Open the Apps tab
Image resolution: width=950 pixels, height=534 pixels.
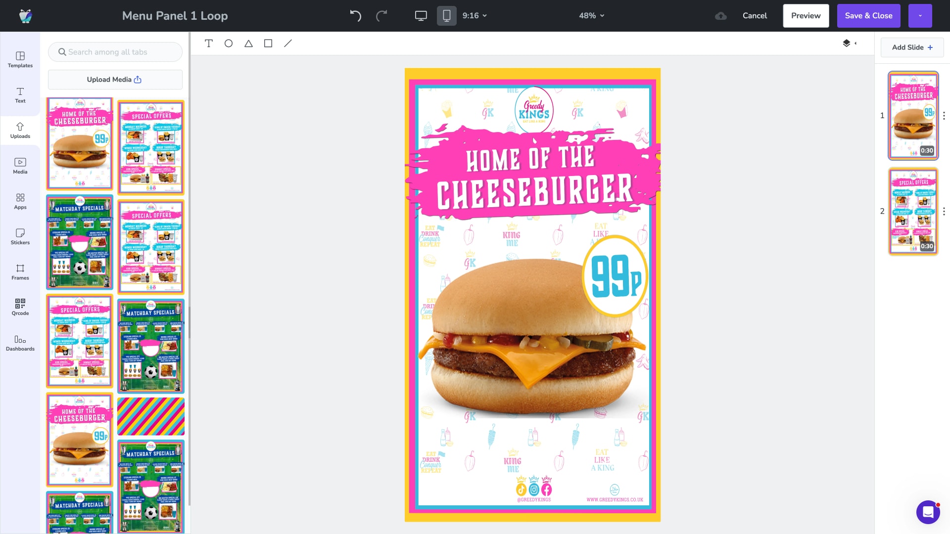click(x=20, y=202)
